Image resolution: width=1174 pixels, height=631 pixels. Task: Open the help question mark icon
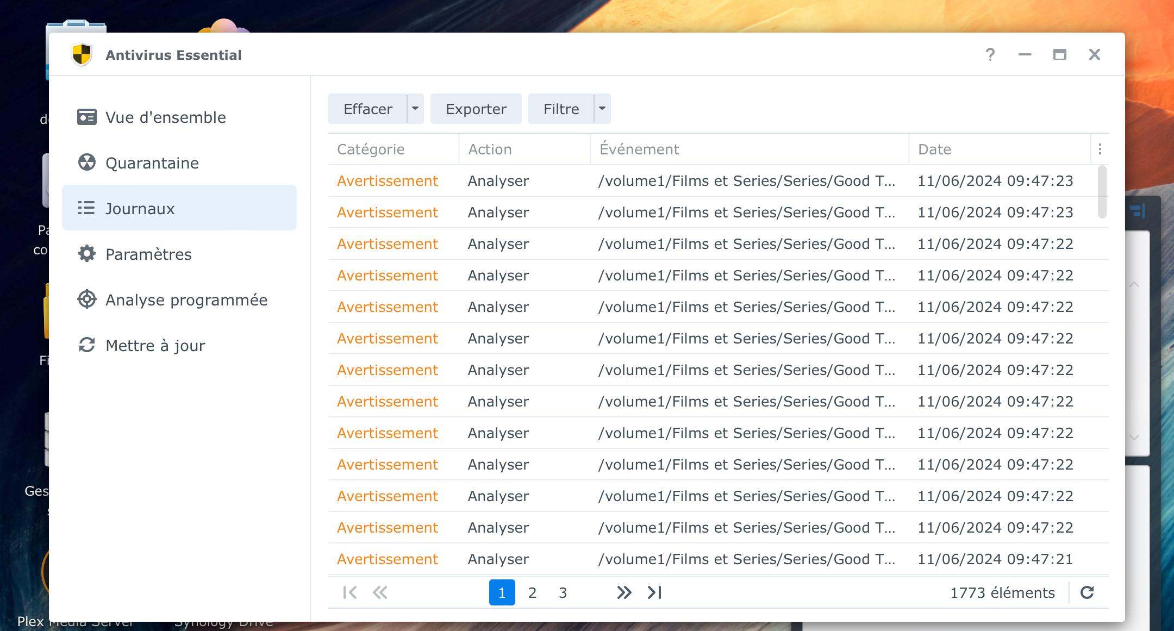click(x=990, y=54)
